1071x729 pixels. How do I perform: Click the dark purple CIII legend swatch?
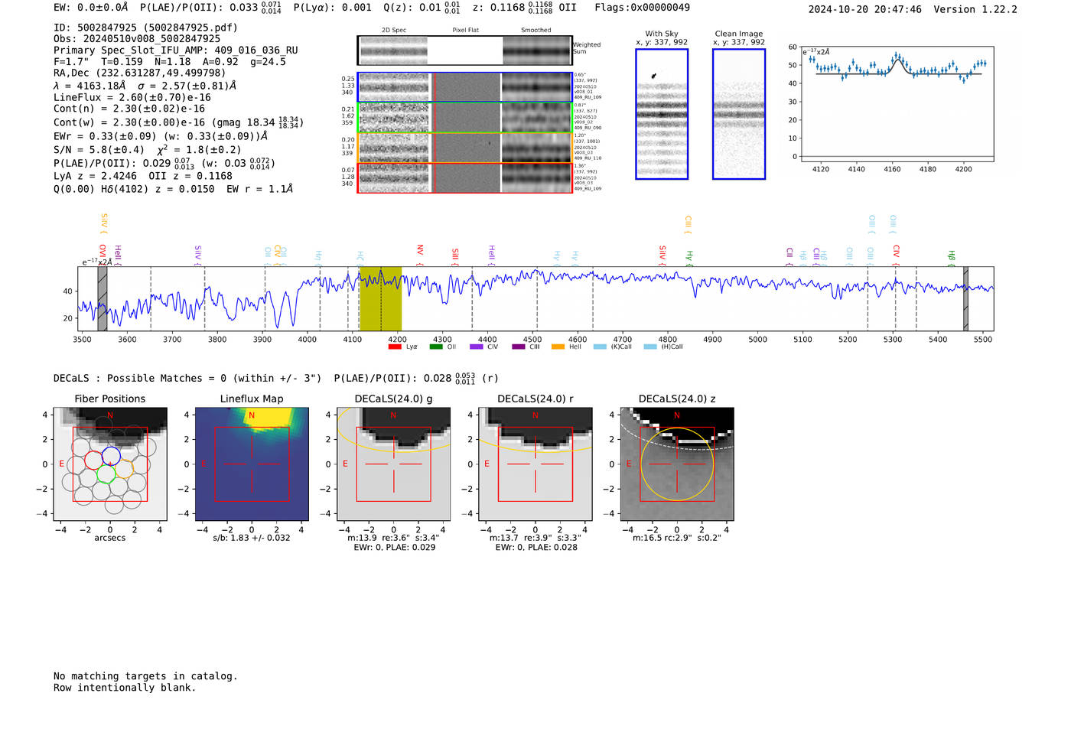519,347
